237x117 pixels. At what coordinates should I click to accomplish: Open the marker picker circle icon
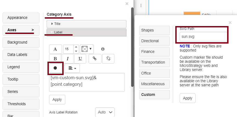[55, 68]
